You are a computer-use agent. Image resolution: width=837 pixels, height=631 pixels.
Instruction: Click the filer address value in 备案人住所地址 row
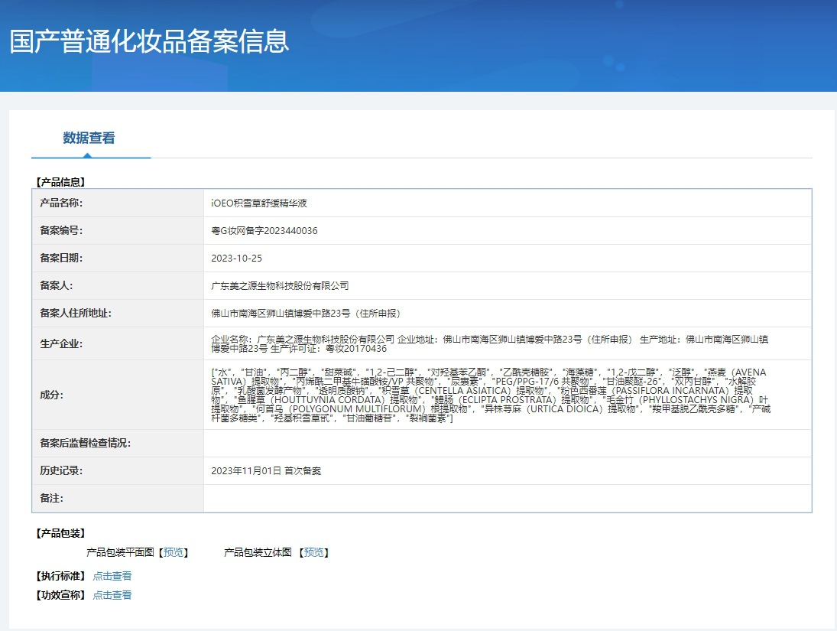coord(306,314)
